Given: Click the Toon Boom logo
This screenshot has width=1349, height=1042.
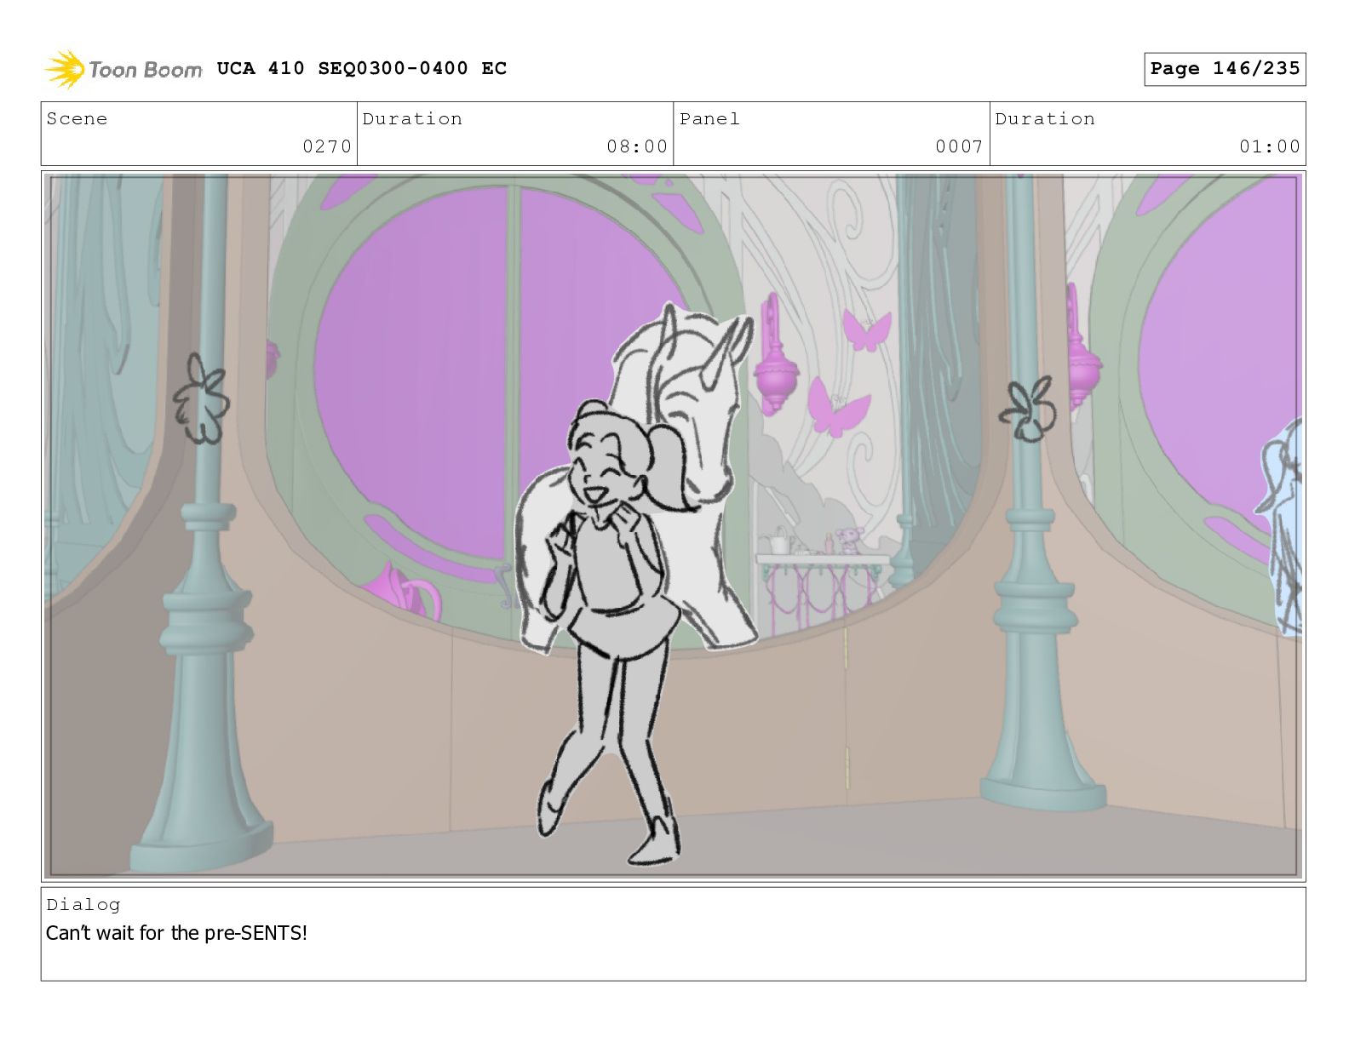Looking at the screenshot, I should click(123, 69).
